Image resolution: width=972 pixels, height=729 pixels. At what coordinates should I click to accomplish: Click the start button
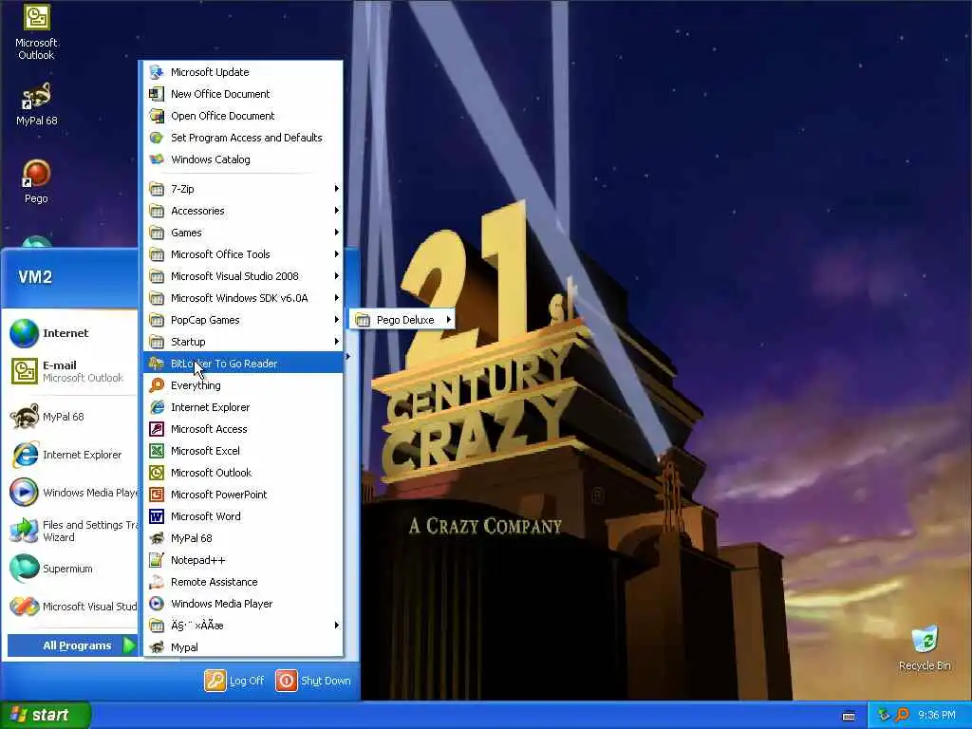click(x=46, y=715)
